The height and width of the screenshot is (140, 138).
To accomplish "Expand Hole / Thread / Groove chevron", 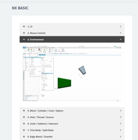I will [121, 117].
